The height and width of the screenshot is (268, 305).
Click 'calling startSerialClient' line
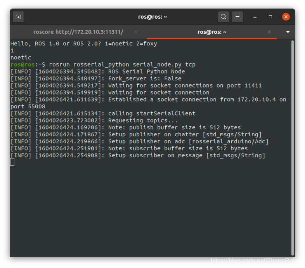(x=103, y=113)
